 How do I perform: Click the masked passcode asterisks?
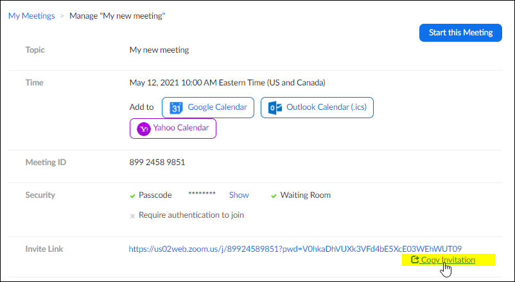[202, 194]
